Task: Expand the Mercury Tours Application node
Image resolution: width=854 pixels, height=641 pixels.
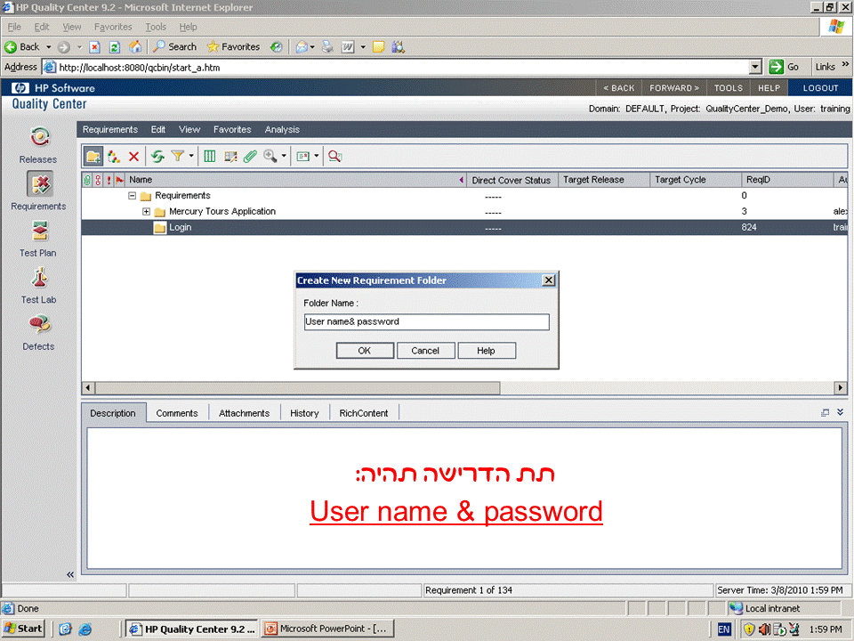Action: point(146,212)
